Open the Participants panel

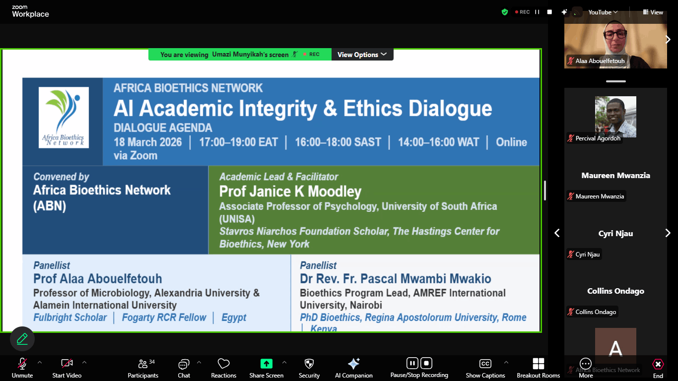point(143,369)
